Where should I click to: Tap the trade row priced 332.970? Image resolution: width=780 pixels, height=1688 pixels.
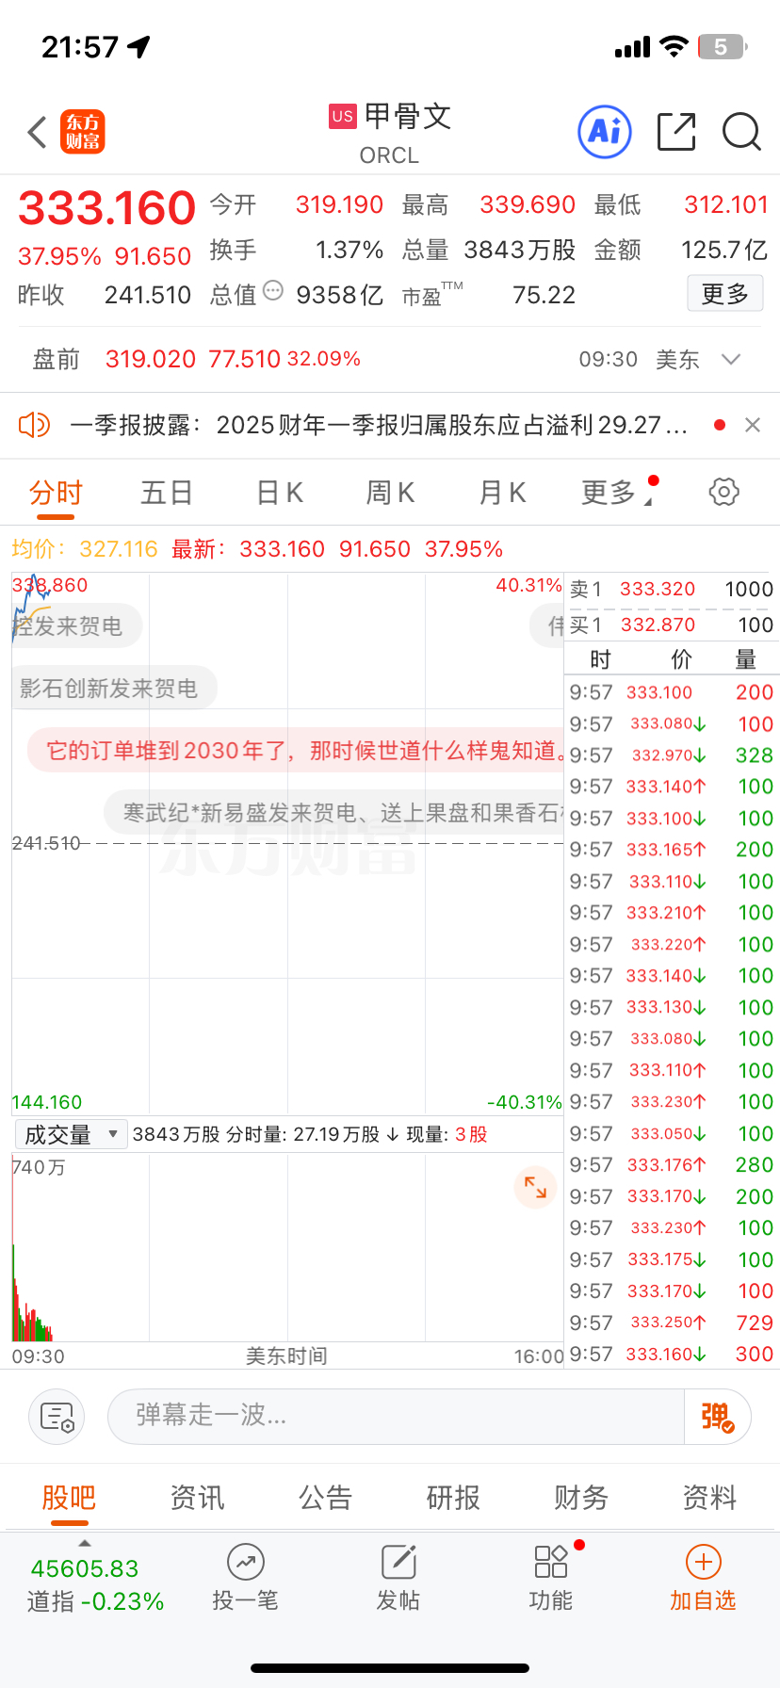tap(671, 755)
